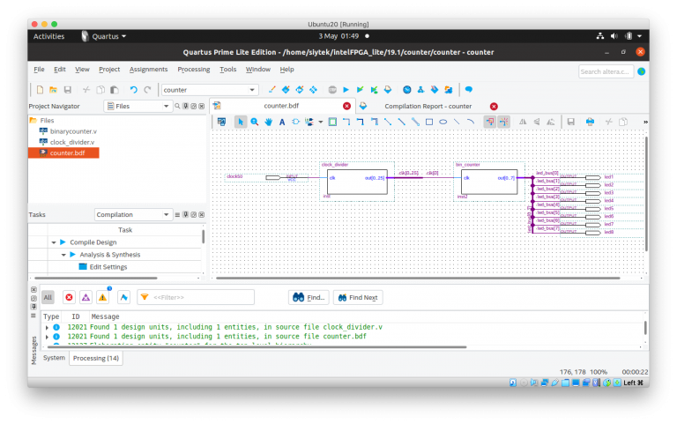The image size is (677, 424).
Task: Toggle the All messages filter
Action: click(x=48, y=297)
